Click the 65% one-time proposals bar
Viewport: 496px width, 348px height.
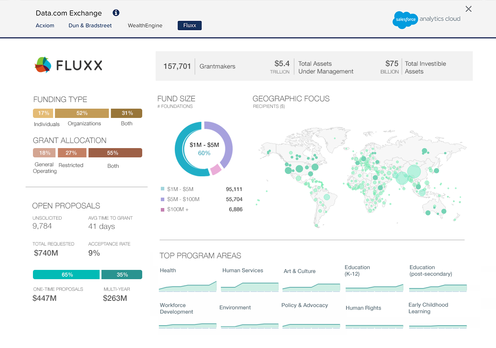point(66,275)
